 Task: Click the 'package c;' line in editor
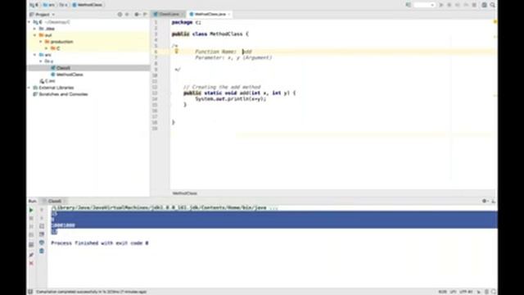[187, 22]
